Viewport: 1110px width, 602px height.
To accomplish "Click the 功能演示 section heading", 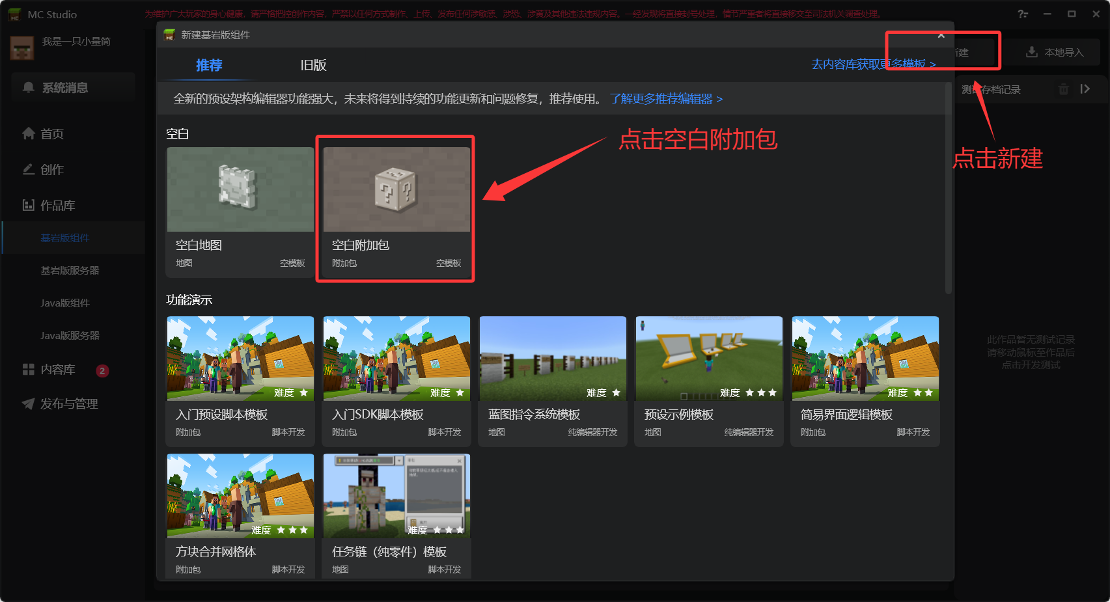I will click(x=189, y=300).
